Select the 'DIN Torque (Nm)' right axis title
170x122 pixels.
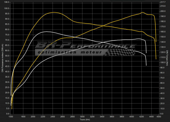tap(167, 58)
